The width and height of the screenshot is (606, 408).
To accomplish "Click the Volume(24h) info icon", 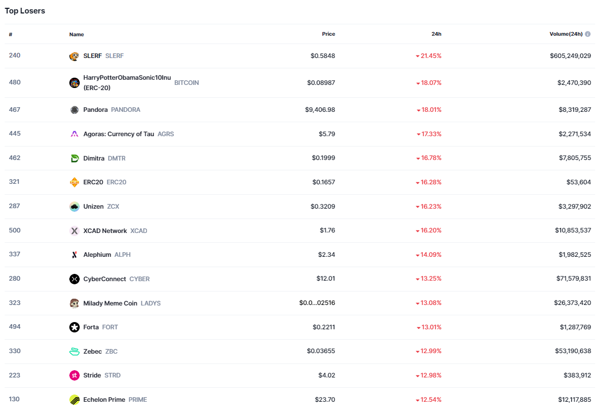I will click(x=588, y=34).
